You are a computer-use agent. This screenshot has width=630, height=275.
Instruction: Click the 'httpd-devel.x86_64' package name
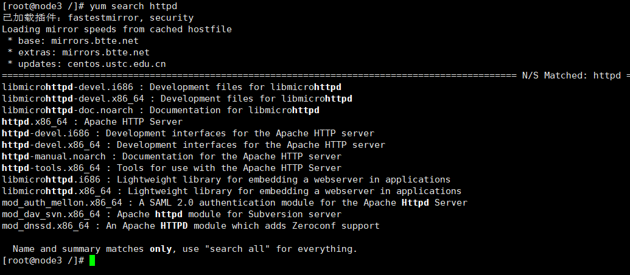pos(51,145)
